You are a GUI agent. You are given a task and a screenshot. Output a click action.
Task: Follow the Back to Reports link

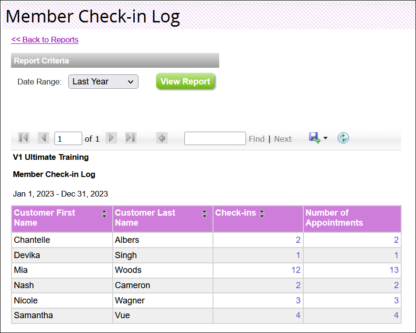coord(44,40)
